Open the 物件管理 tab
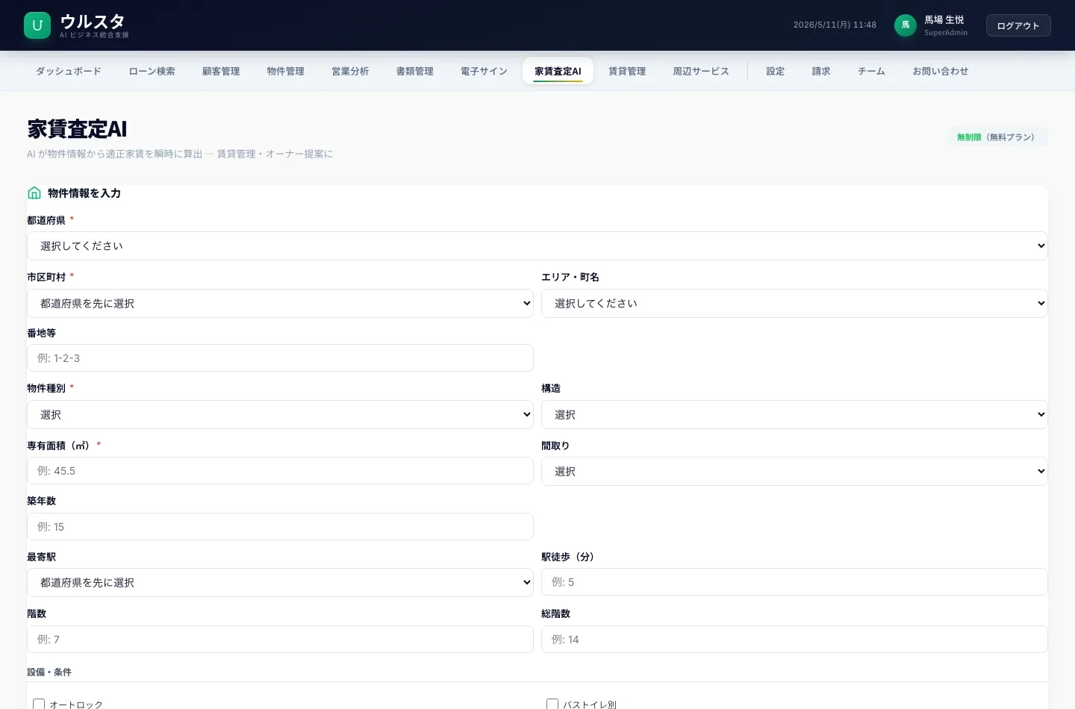Screen dimensions: 1075x709 [286, 72]
